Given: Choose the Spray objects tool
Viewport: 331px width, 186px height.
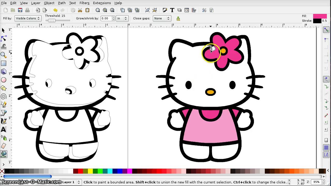Looking at the screenshot, I should (4, 138).
